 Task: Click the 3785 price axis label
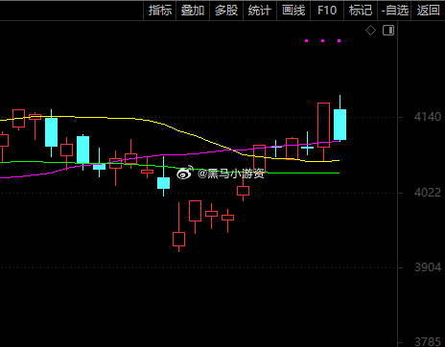point(428,342)
